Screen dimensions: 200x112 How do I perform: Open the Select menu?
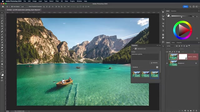tap(51, 1)
